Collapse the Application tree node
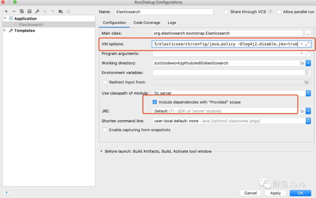 pos(5,18)
